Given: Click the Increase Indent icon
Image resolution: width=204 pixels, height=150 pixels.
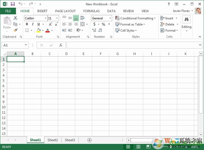Looking at the screenshot, I should [70, 30].
